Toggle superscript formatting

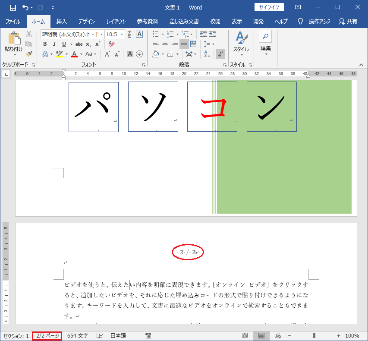click(98, 44)
